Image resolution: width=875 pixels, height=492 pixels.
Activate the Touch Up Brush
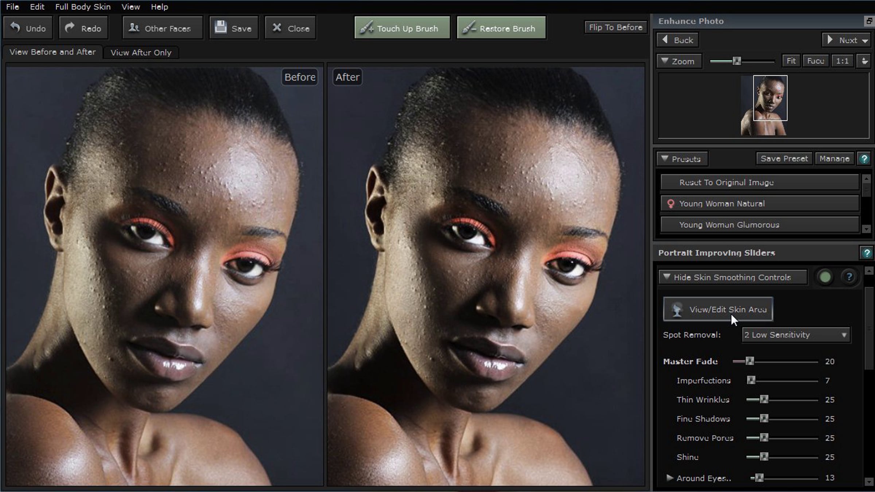click(x=402, y=28)
